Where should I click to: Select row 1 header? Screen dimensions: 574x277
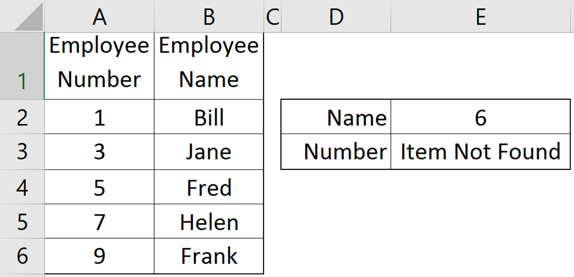pos(22,67)
